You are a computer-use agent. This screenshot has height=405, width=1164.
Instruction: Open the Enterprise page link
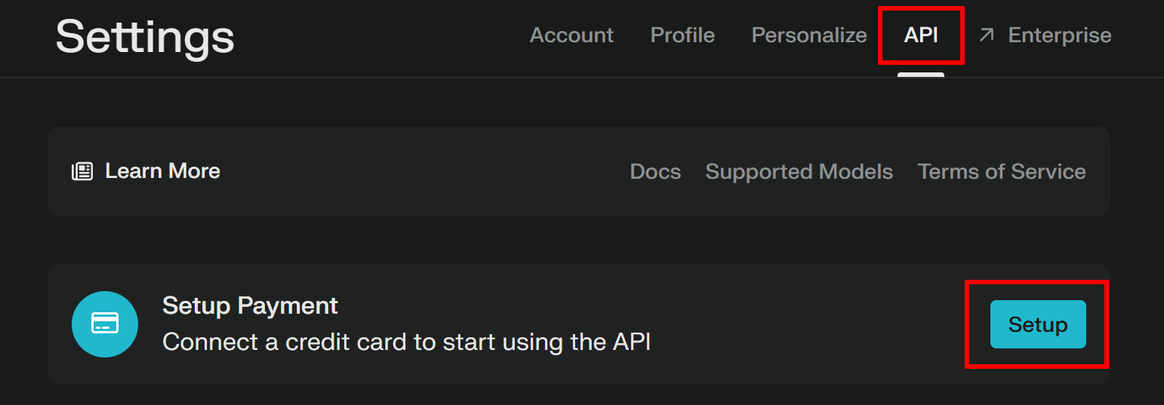point(1059,35)
